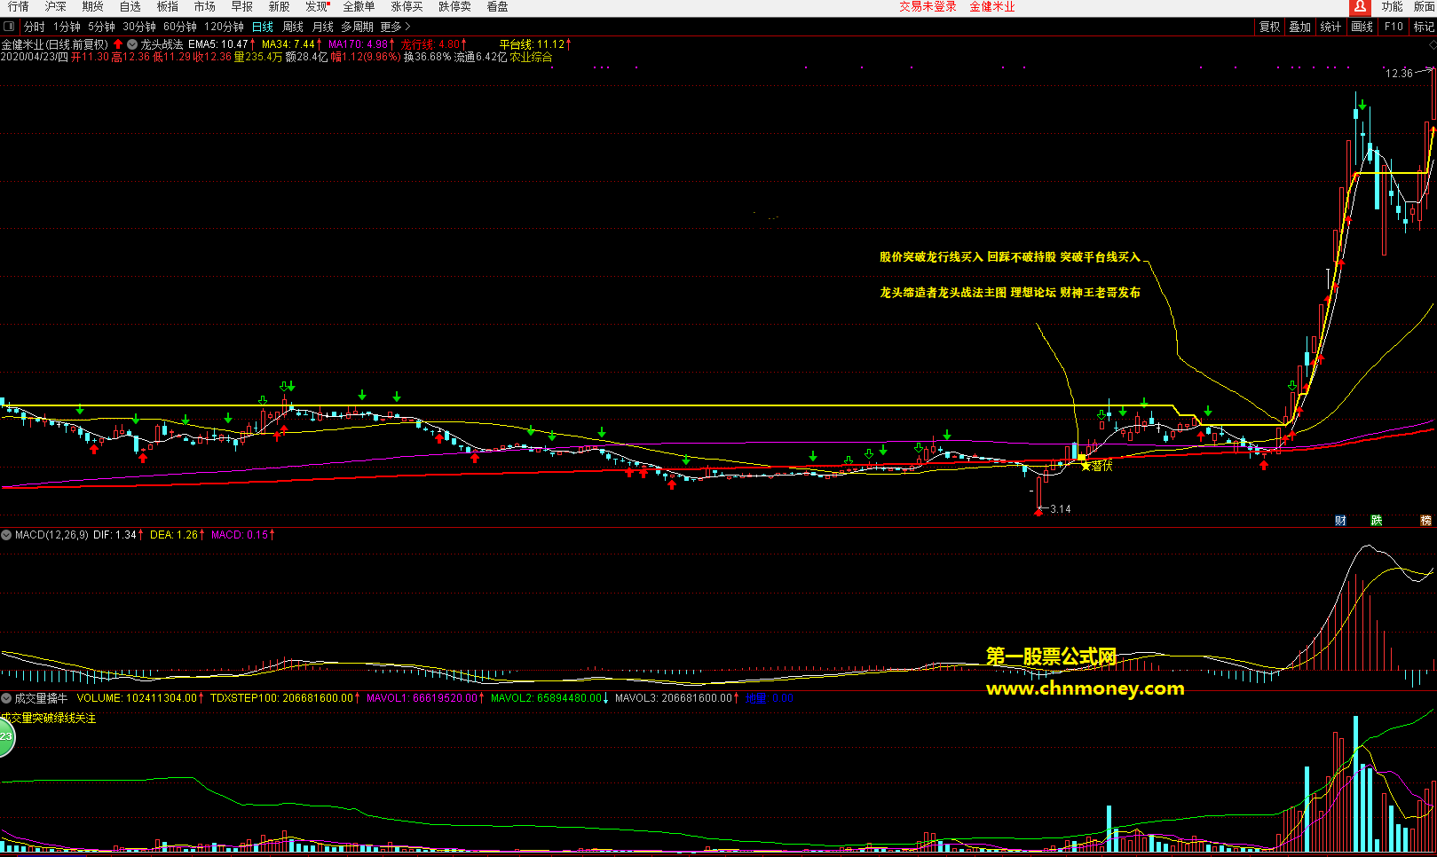Viewport: 1437px width, 857px height.
Task: Open 全撤单 menu
Action: point(359,6)
